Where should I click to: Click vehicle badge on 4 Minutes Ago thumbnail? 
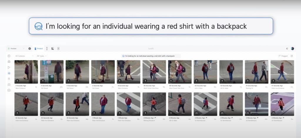click(x=273, y=113)
